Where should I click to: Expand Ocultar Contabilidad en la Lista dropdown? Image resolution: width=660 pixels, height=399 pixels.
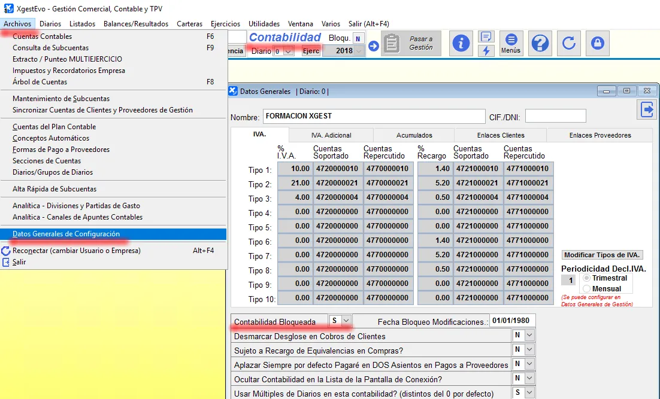point(529,379)
